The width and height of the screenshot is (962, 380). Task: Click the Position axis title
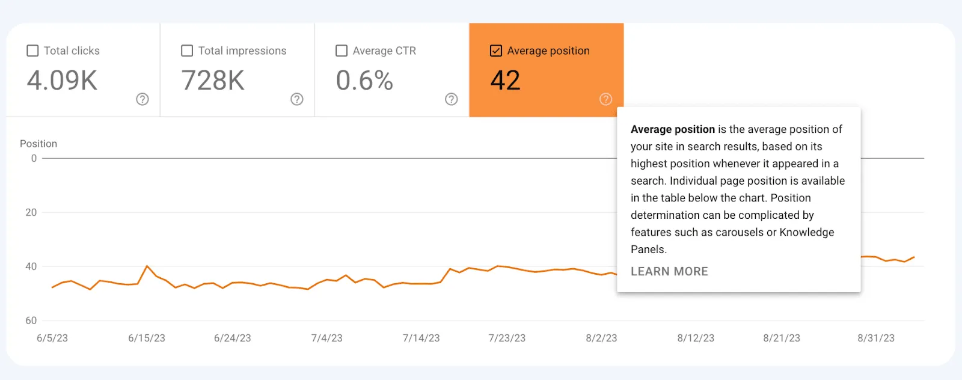(x=38, y=144)
